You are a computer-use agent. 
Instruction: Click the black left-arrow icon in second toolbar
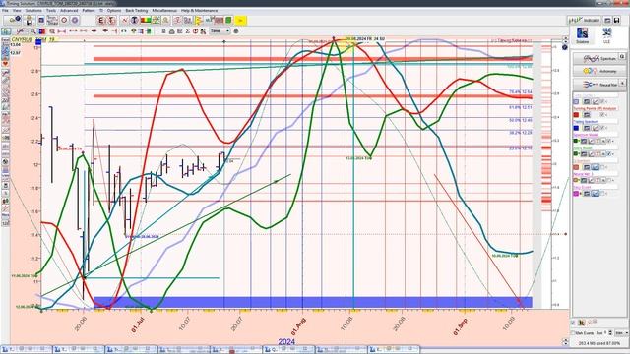105,30
